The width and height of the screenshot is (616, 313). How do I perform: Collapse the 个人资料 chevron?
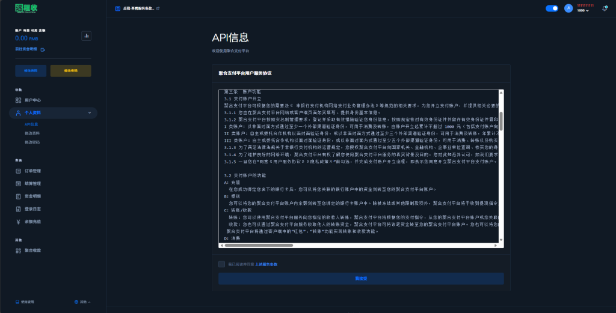90,112
